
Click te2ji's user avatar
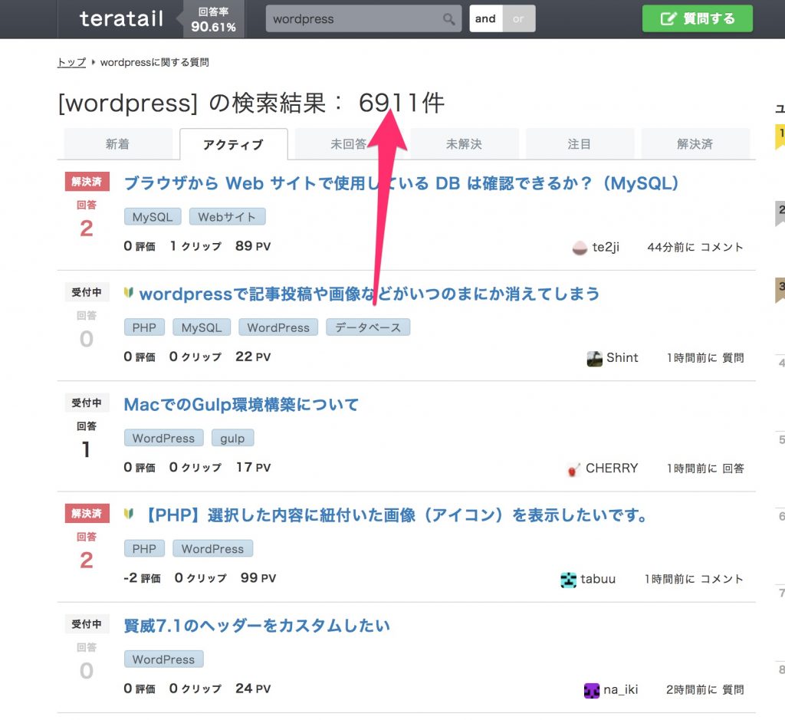point(580,248)
